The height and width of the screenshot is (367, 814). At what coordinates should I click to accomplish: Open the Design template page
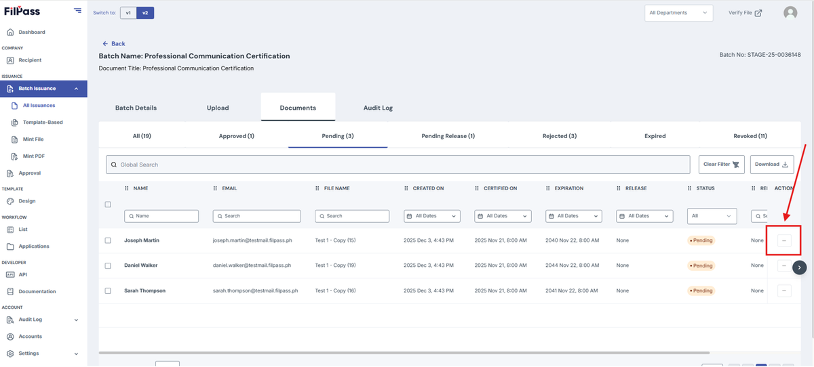pyautogui.click(x=27, y=201)
